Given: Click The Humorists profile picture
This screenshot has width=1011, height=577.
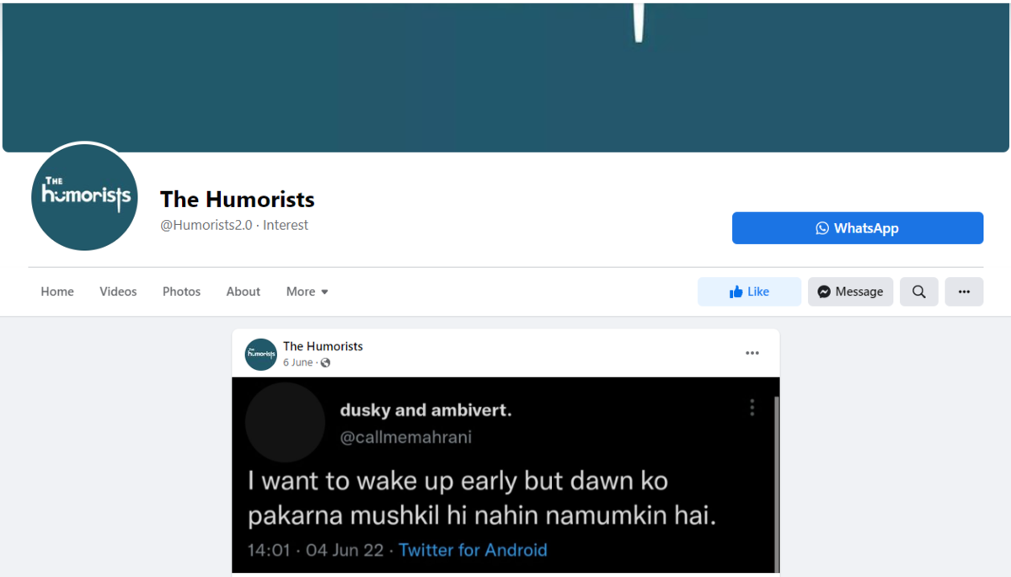Looking at the screenshot, I should coord(84,196).
